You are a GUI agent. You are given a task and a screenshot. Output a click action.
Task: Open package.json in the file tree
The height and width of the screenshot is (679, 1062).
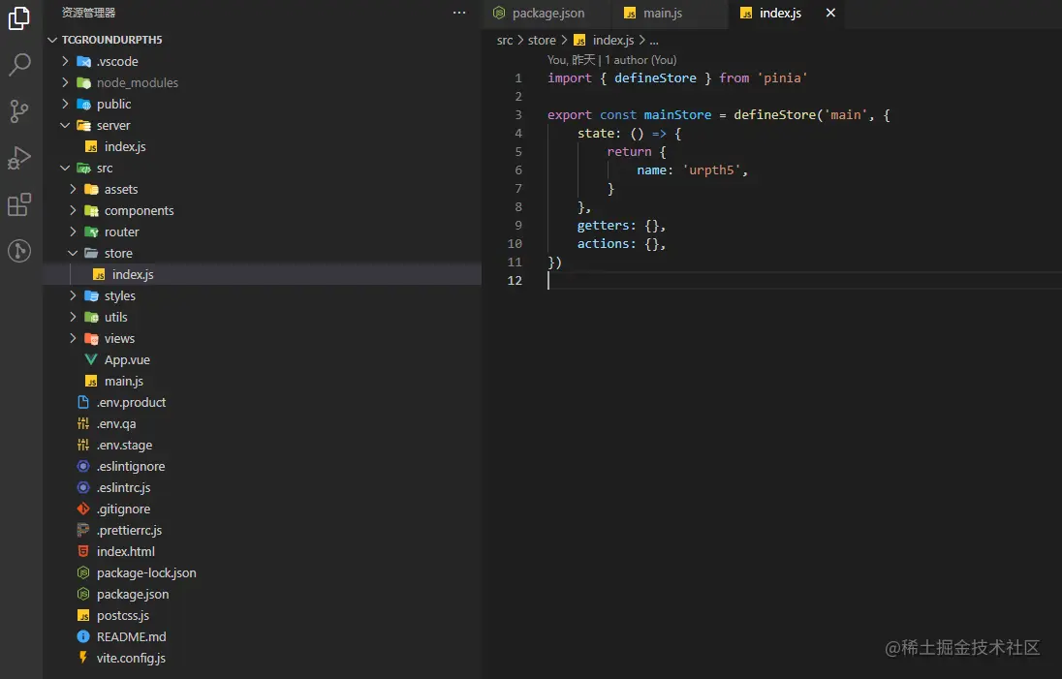(x=133, y=595)
